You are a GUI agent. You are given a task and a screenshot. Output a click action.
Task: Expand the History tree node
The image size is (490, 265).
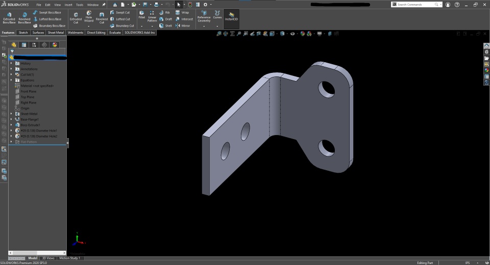coord(11,63)
